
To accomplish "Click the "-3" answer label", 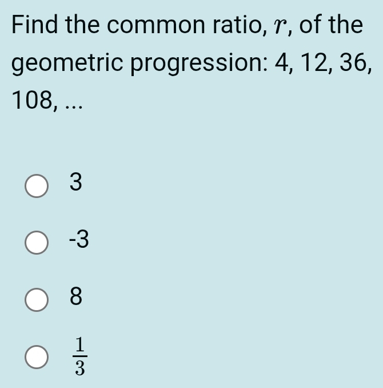I will tap(78, 240).
